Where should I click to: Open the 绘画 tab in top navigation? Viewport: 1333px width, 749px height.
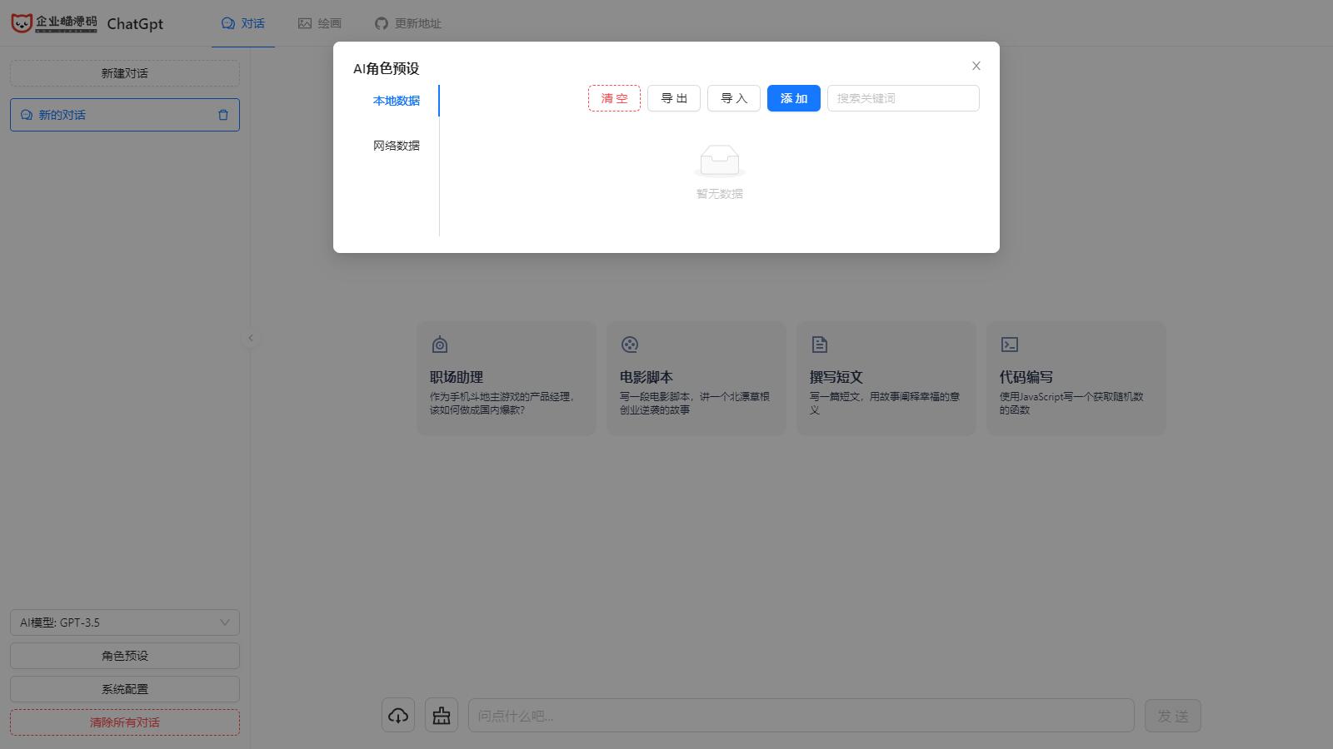(x=320, y=23)
